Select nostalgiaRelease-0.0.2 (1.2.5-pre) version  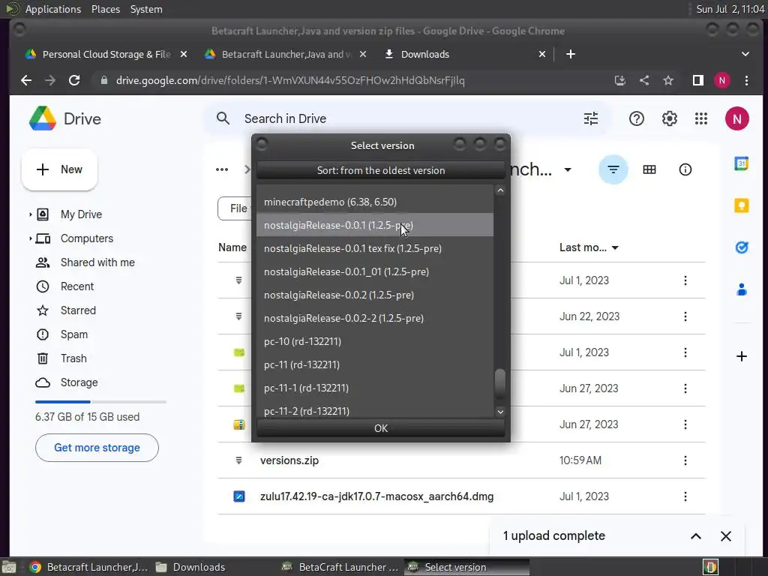375,295
